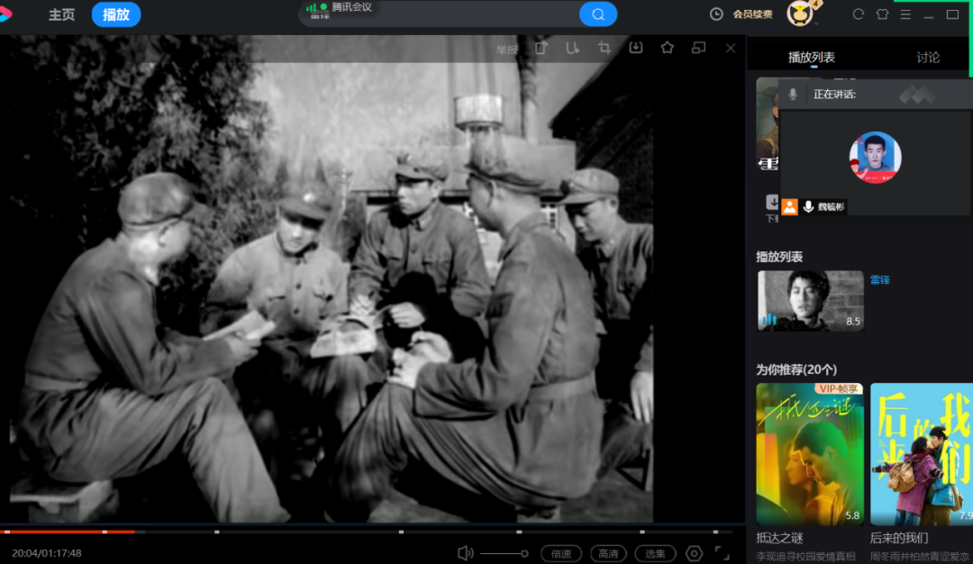
Task: Open watch history clock icon
Action: pos(716,14)
